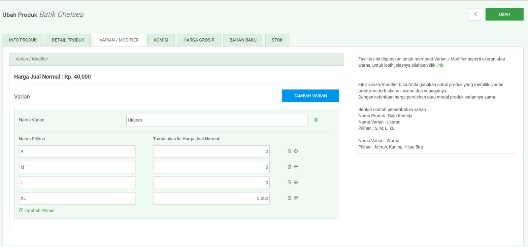Delete the S option row
The height and width of the screenshot is (247, 528).
289,151
